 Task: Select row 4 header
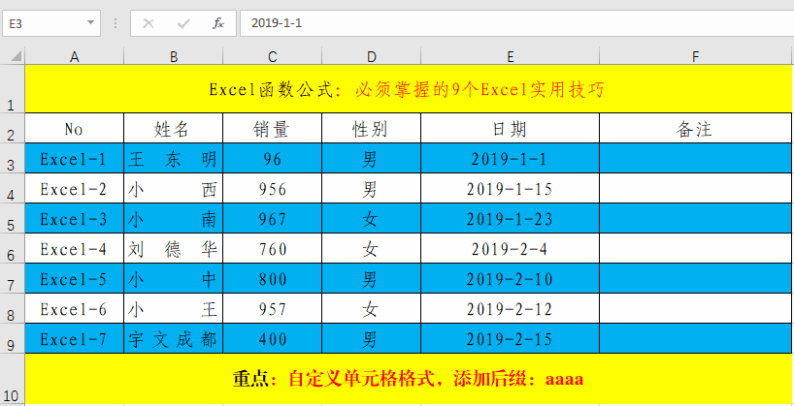click(13, 188)
